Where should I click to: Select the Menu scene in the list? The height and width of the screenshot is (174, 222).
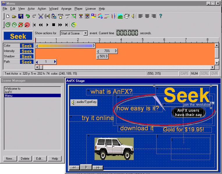click(x=33, y=95)
